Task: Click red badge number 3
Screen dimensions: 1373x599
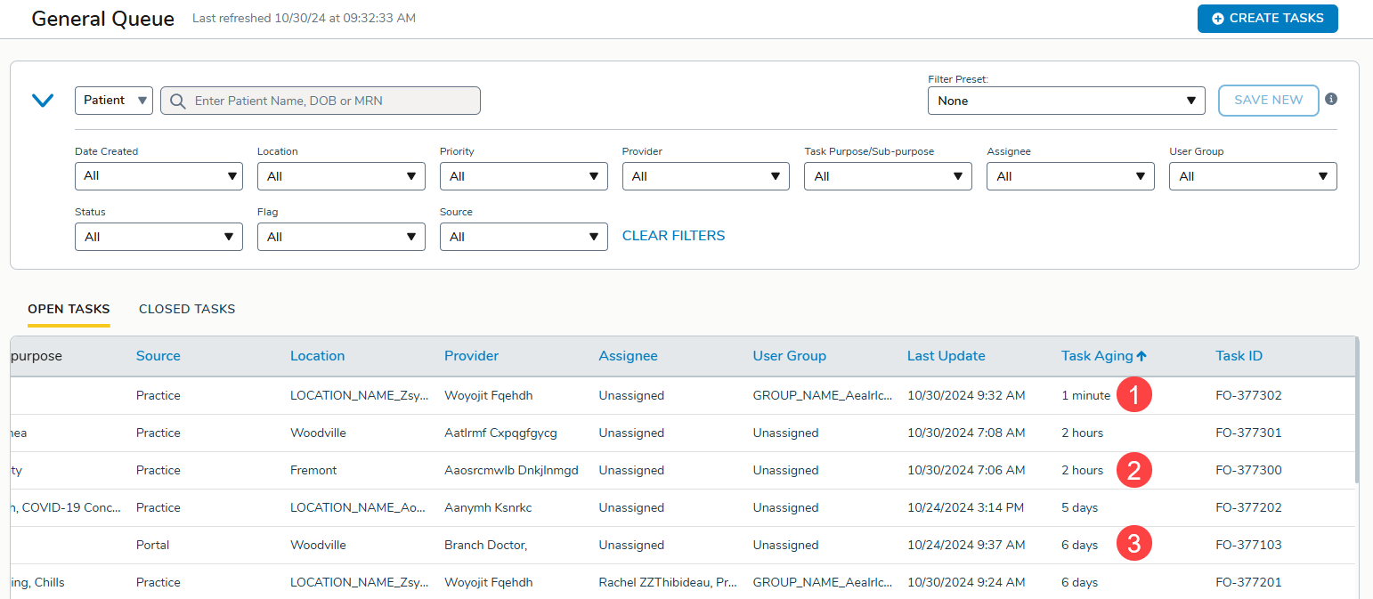Action: tap(1134, 545)
